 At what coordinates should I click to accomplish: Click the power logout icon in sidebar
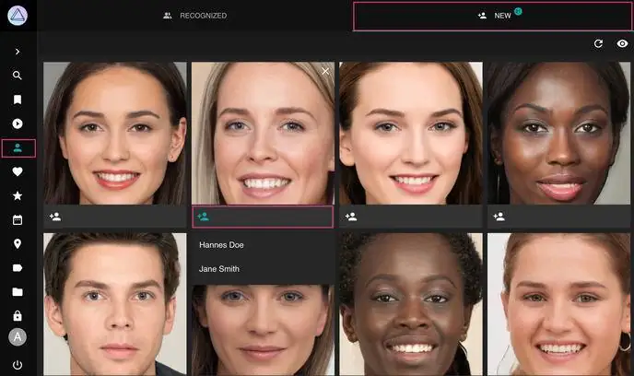(18, 365)
